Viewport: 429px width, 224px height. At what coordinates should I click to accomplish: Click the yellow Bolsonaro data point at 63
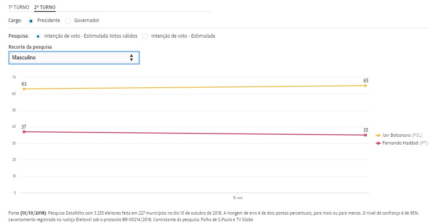[x=24, y=89]
